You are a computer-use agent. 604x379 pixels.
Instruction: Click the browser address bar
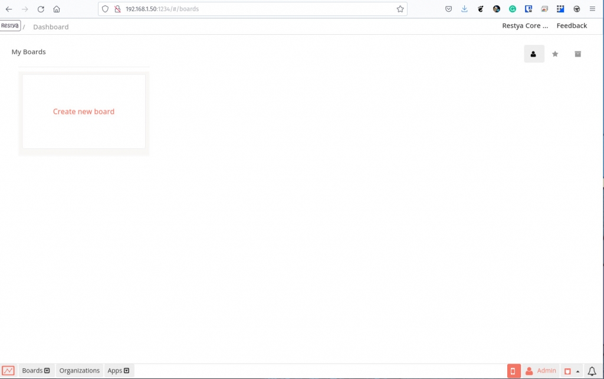click(x=236, y=9)
